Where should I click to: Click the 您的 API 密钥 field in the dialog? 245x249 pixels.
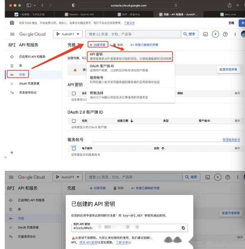tap(129, 228)
